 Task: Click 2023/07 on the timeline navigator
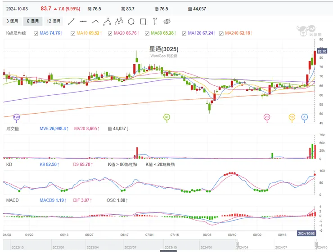click(x=130, y=248)
